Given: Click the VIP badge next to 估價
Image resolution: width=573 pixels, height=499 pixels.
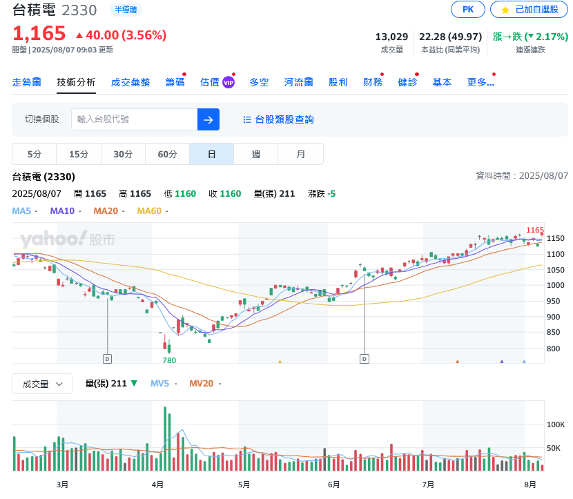Looking at the screenshot, I should [x=229, y=83].
